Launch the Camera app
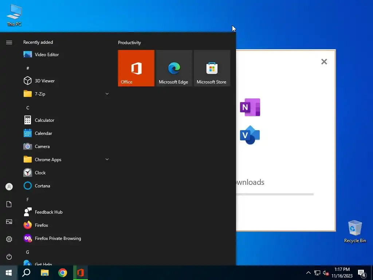The width and height of the screenshot is (373, 280). (66, 147)
